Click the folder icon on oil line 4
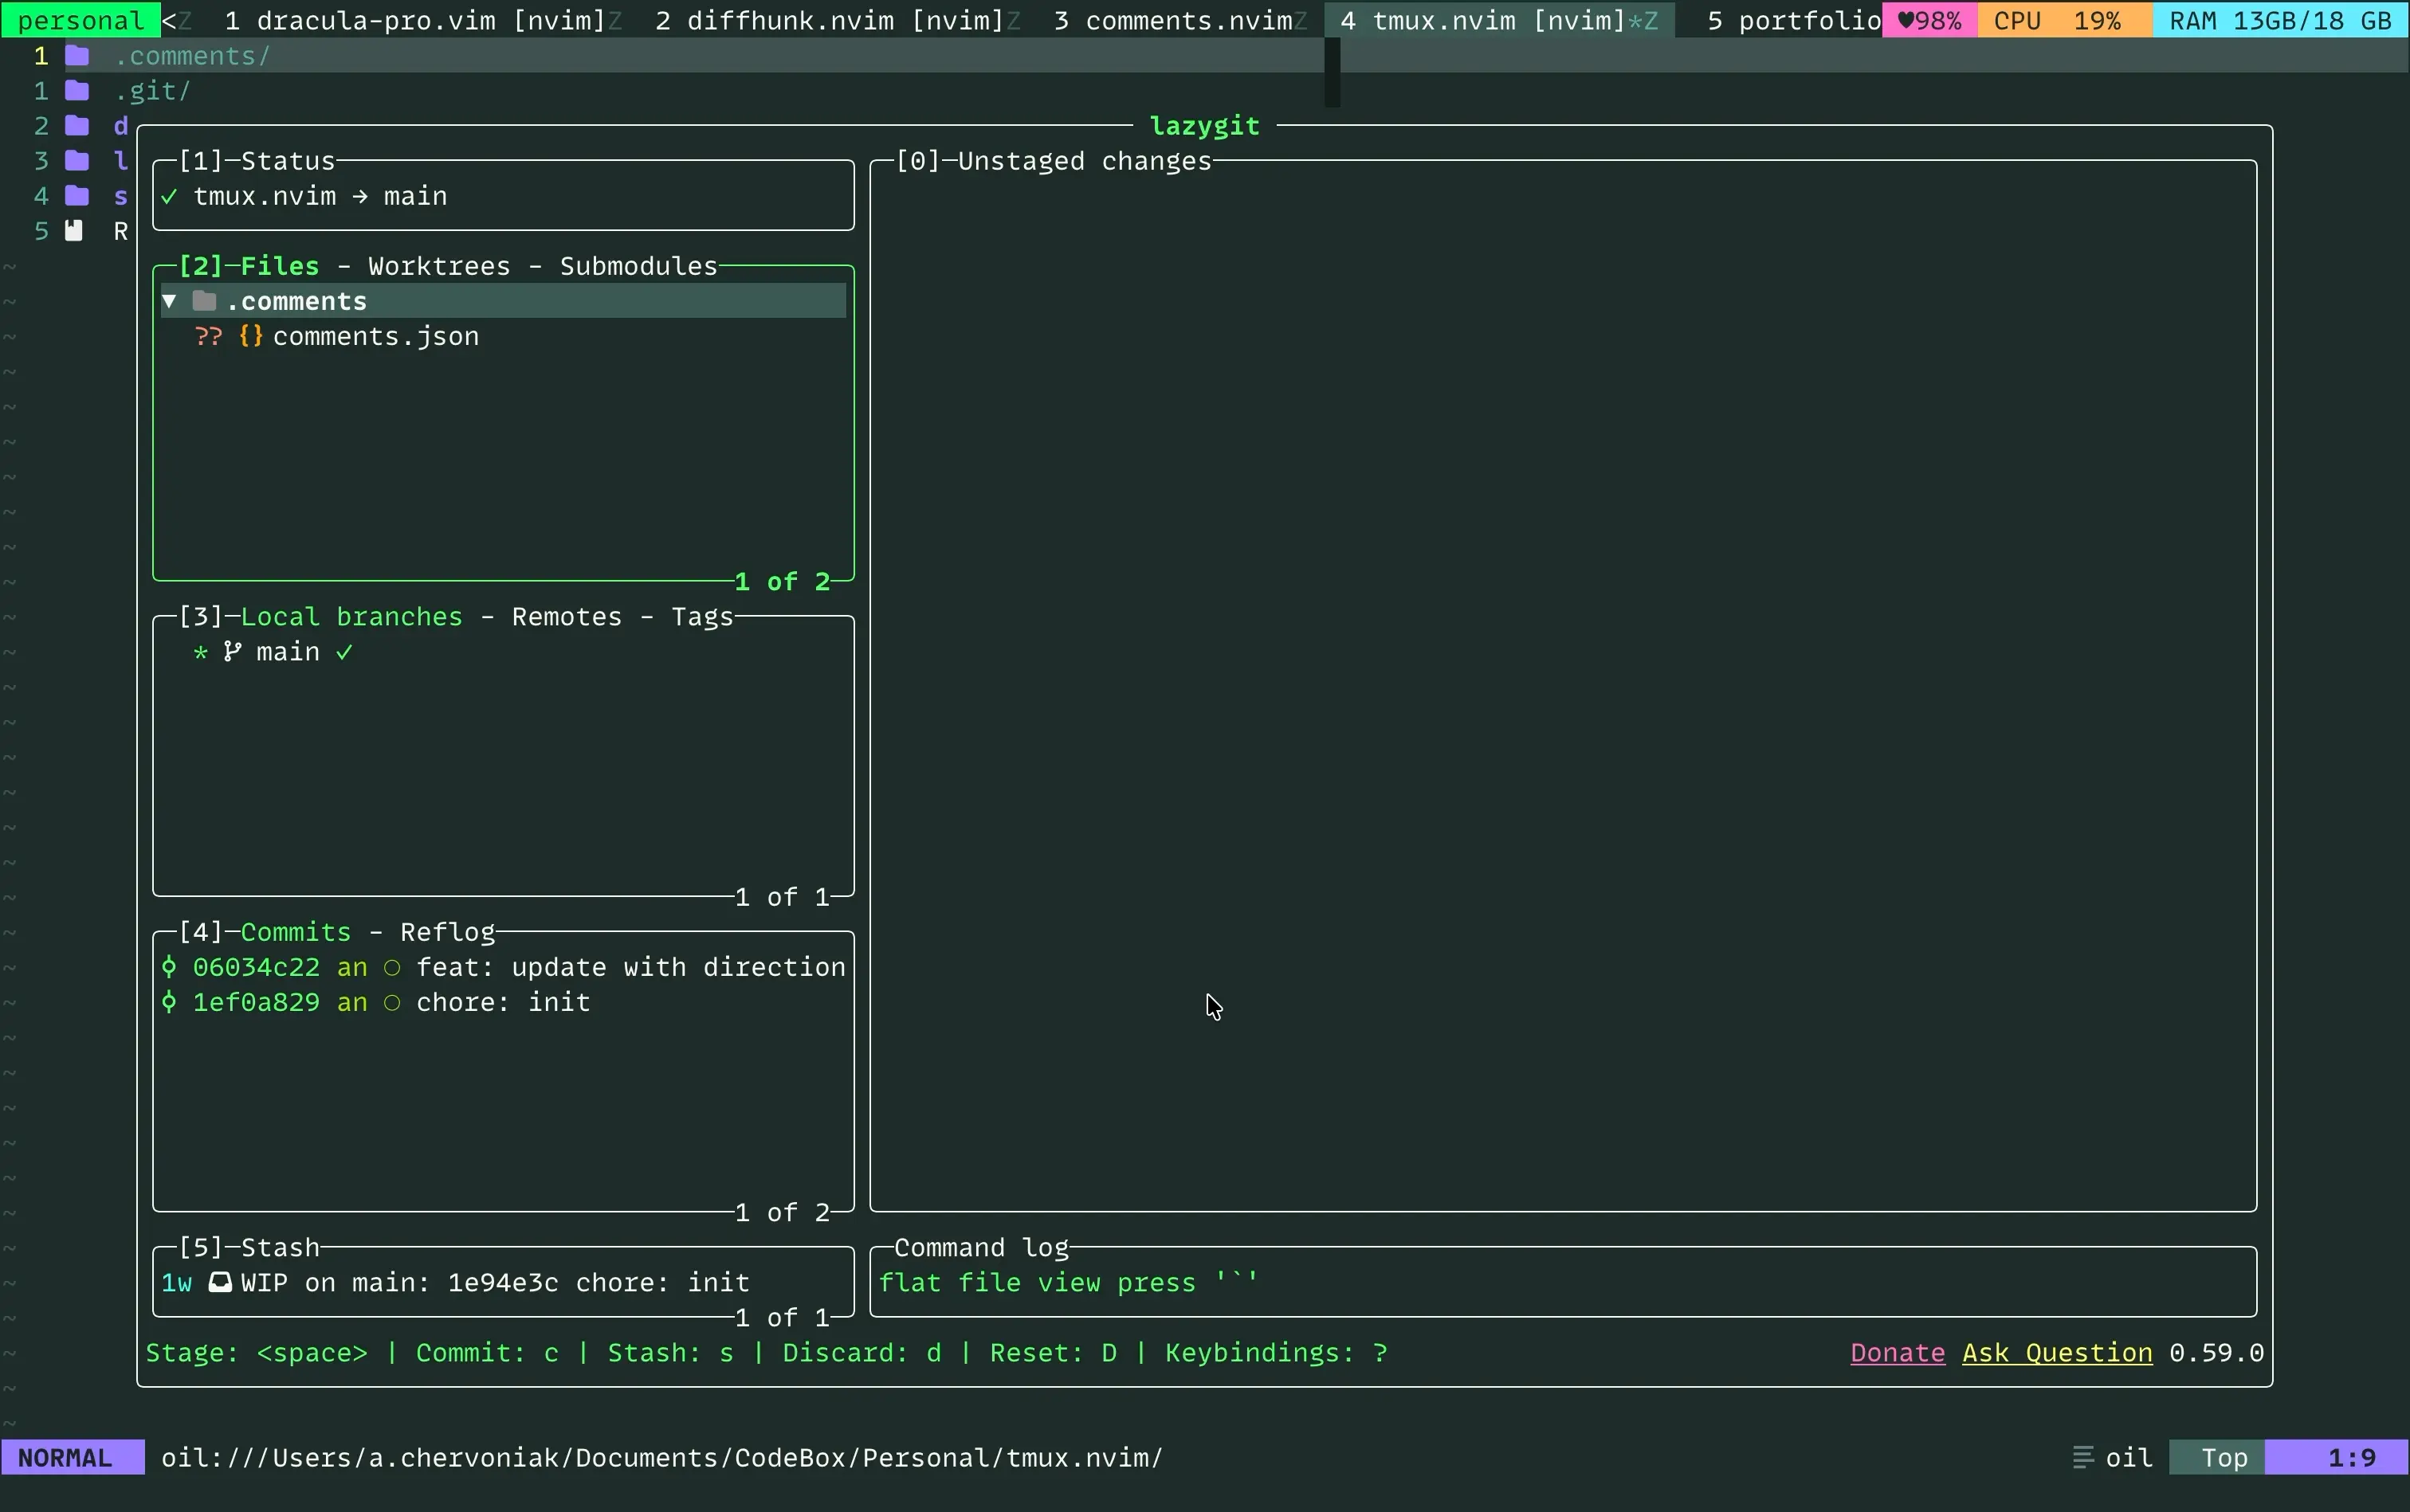This screenshot has width=2410, height=1512. [77, 196]
